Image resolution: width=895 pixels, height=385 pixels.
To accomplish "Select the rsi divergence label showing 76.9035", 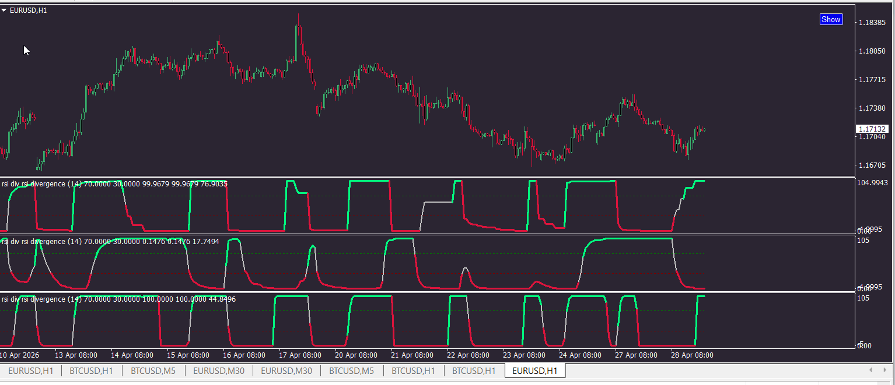I will coord(115,184).
